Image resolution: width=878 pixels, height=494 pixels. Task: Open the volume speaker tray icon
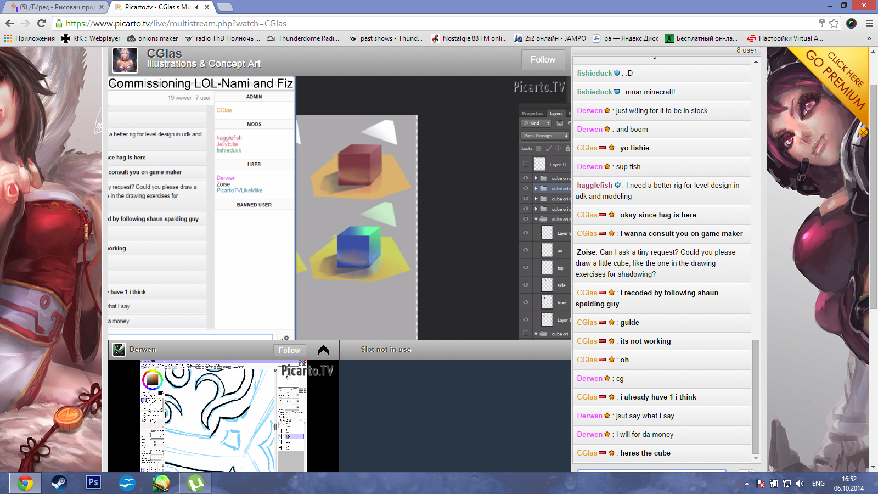pos(800,484)
